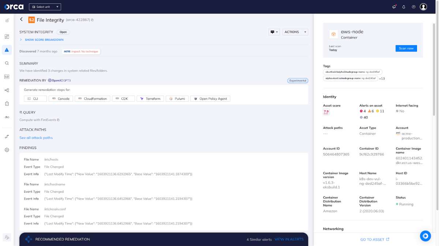This screenshot has width=439, height=246.
Task: Open the compliance clipboard icon in sidebar
Action: click(7, 104)
